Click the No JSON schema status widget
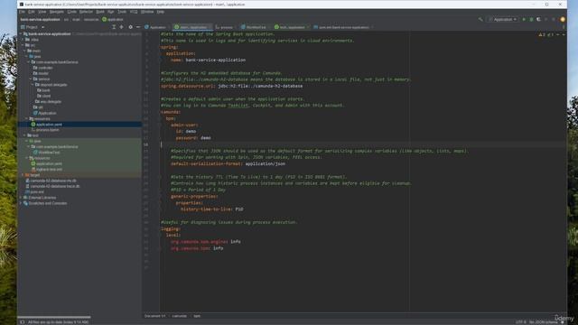This screenshot has height=325, width=578. [543, 322]
